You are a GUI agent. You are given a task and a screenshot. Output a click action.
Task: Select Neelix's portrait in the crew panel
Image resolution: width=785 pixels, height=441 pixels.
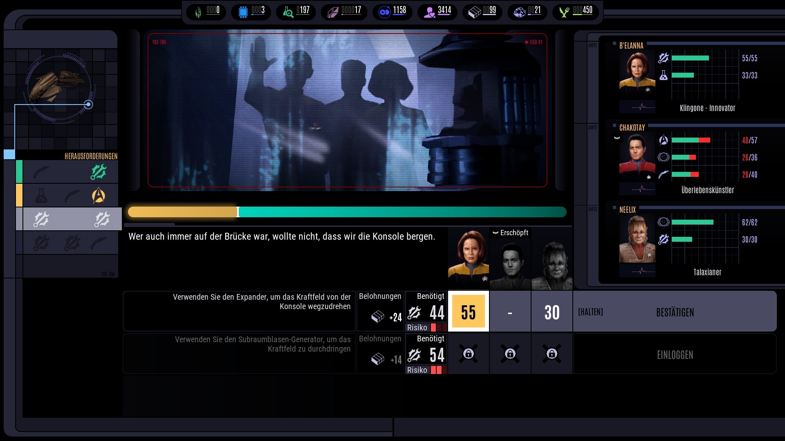[637, 239]
